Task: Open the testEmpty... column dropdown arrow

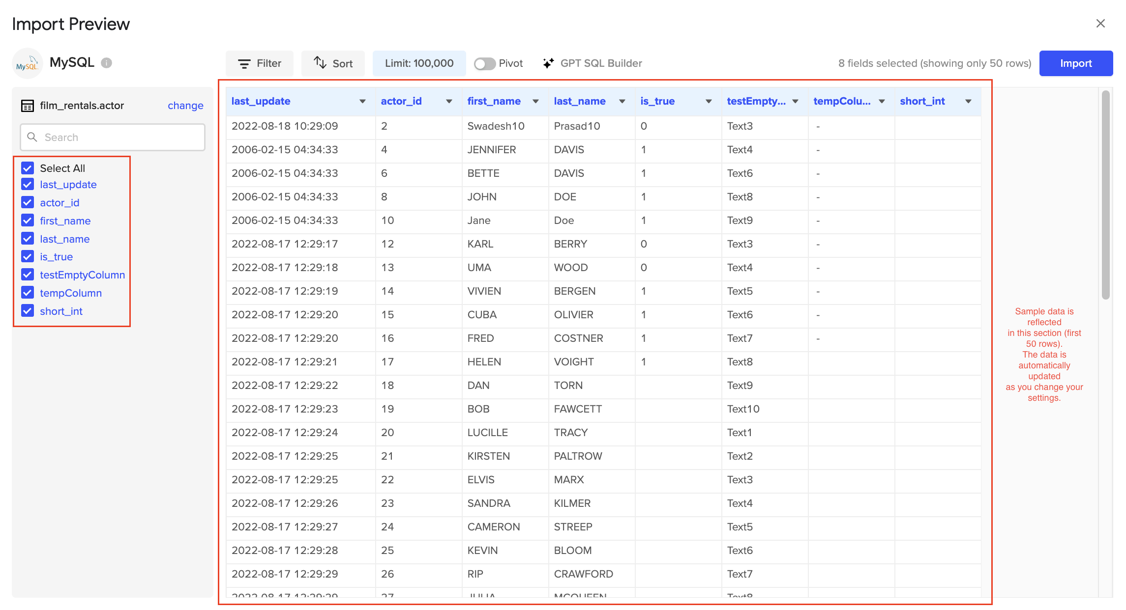Action: (x=795, y=101)
